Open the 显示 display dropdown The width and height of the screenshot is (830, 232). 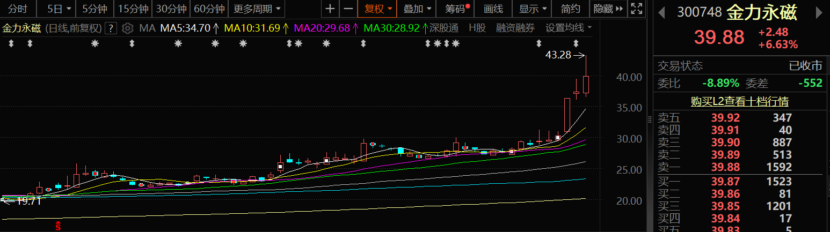point(532,9)
